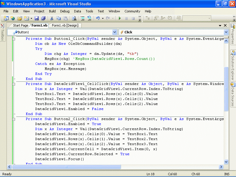Open the Window menu
Image resolution: width=236 pixels, height=177 pixels.
tap(114, 11)
